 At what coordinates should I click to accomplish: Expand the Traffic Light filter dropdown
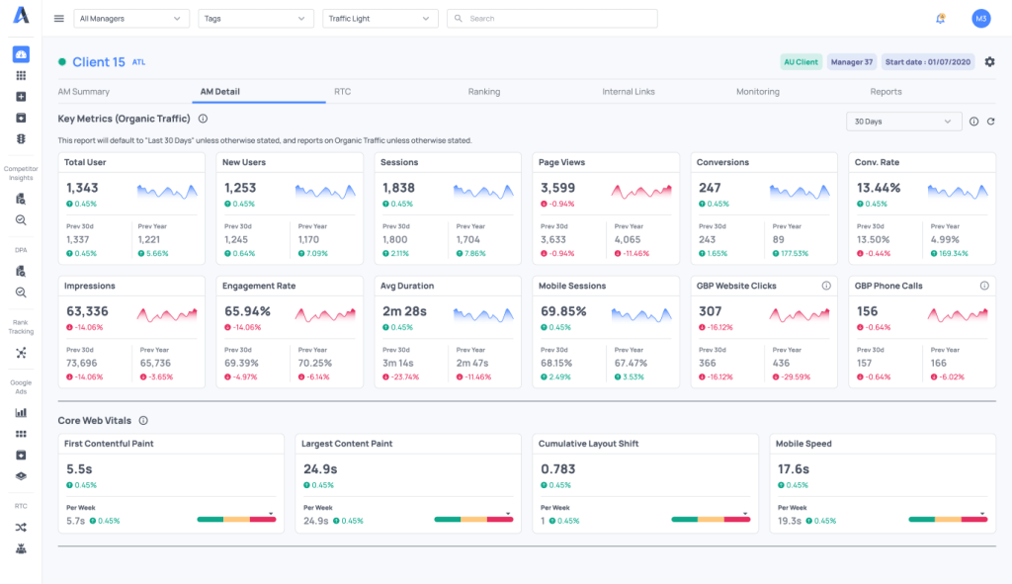click(x=380, y=19)
